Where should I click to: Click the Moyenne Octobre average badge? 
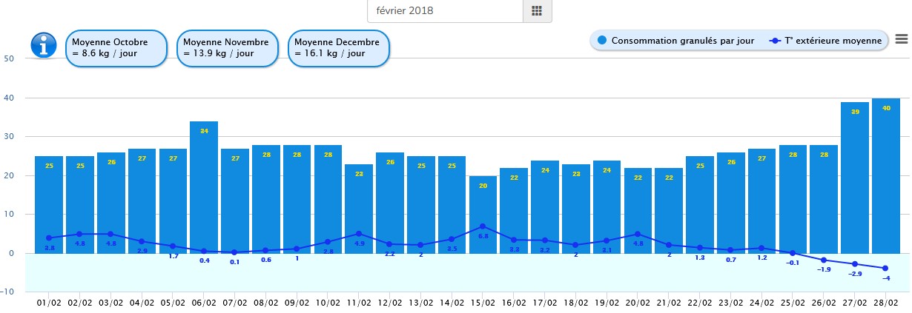[x=114, y=48]
